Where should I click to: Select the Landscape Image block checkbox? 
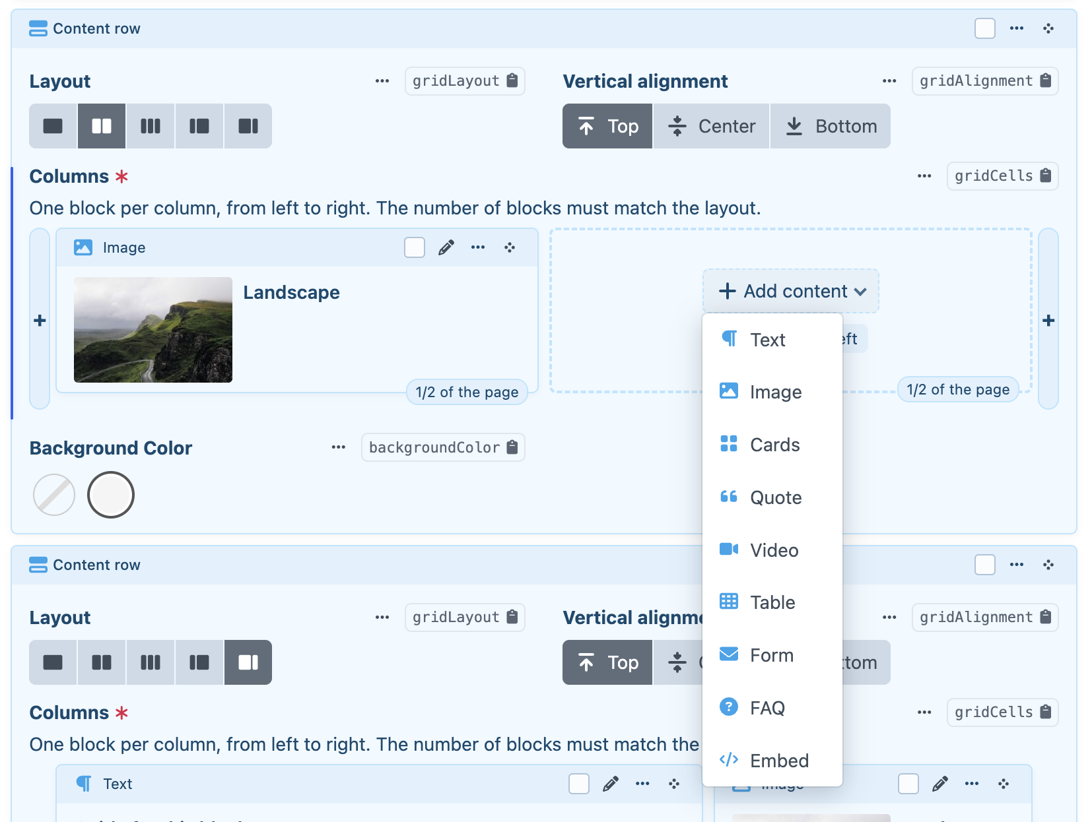pyautogui.click(x=415, y=247)
